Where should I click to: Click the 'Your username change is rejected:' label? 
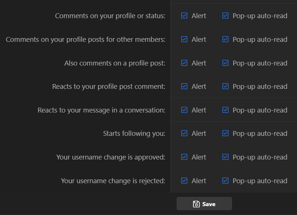tap(113, 181)
